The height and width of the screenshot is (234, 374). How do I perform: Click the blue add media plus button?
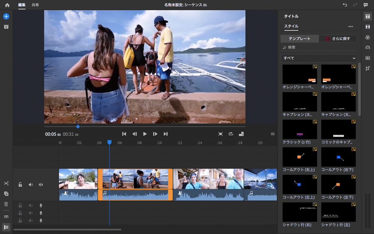pyautogui.click(x=6, y=16)
